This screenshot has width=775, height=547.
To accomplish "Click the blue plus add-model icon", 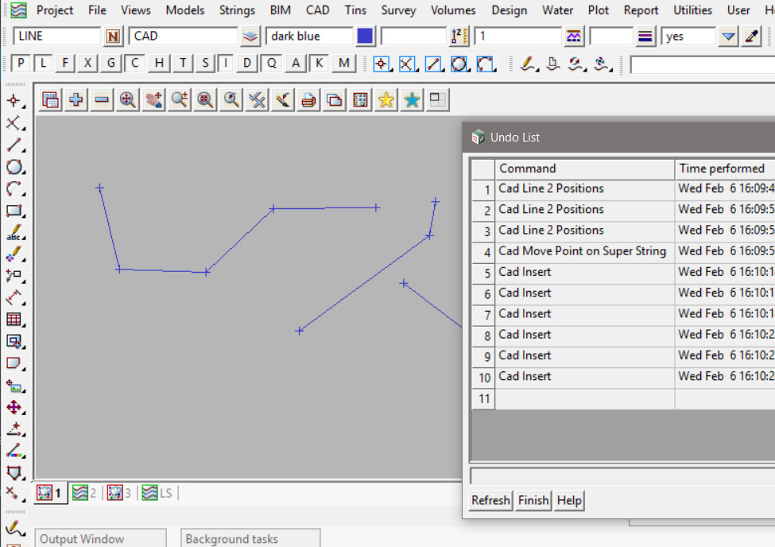I will point(76,100).
